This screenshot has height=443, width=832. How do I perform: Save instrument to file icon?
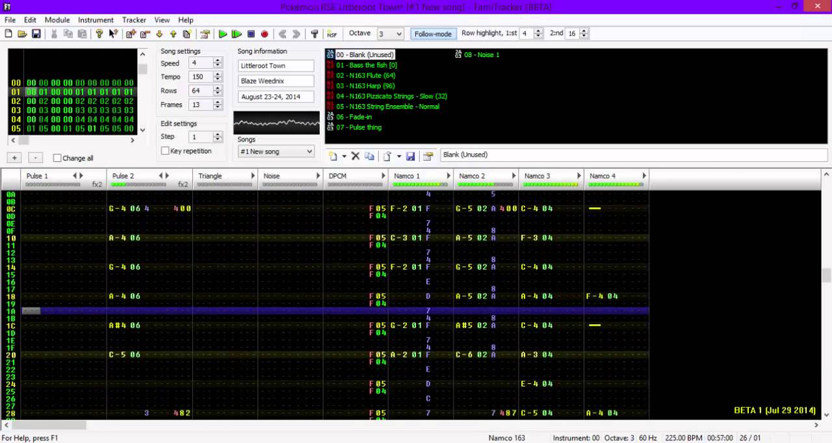(x=410, y=156)
